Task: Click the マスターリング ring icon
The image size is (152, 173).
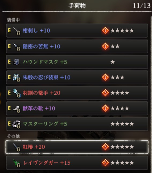Action: click(16, 124)
